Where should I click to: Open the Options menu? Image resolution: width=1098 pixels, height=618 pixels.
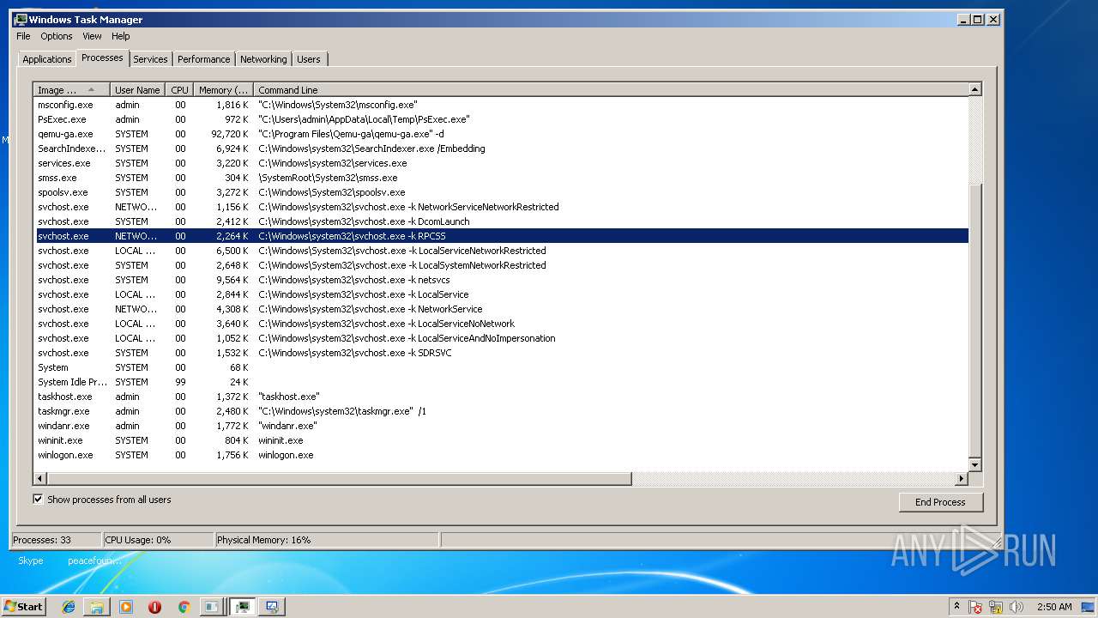(x=57, y=36)
